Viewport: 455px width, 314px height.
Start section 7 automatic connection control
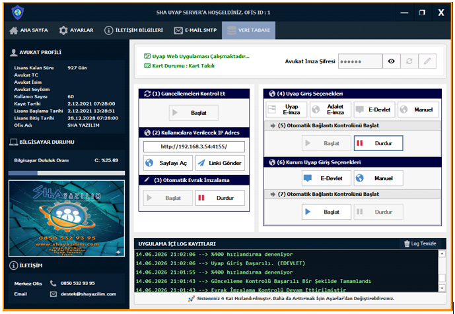tap(326, 212)
